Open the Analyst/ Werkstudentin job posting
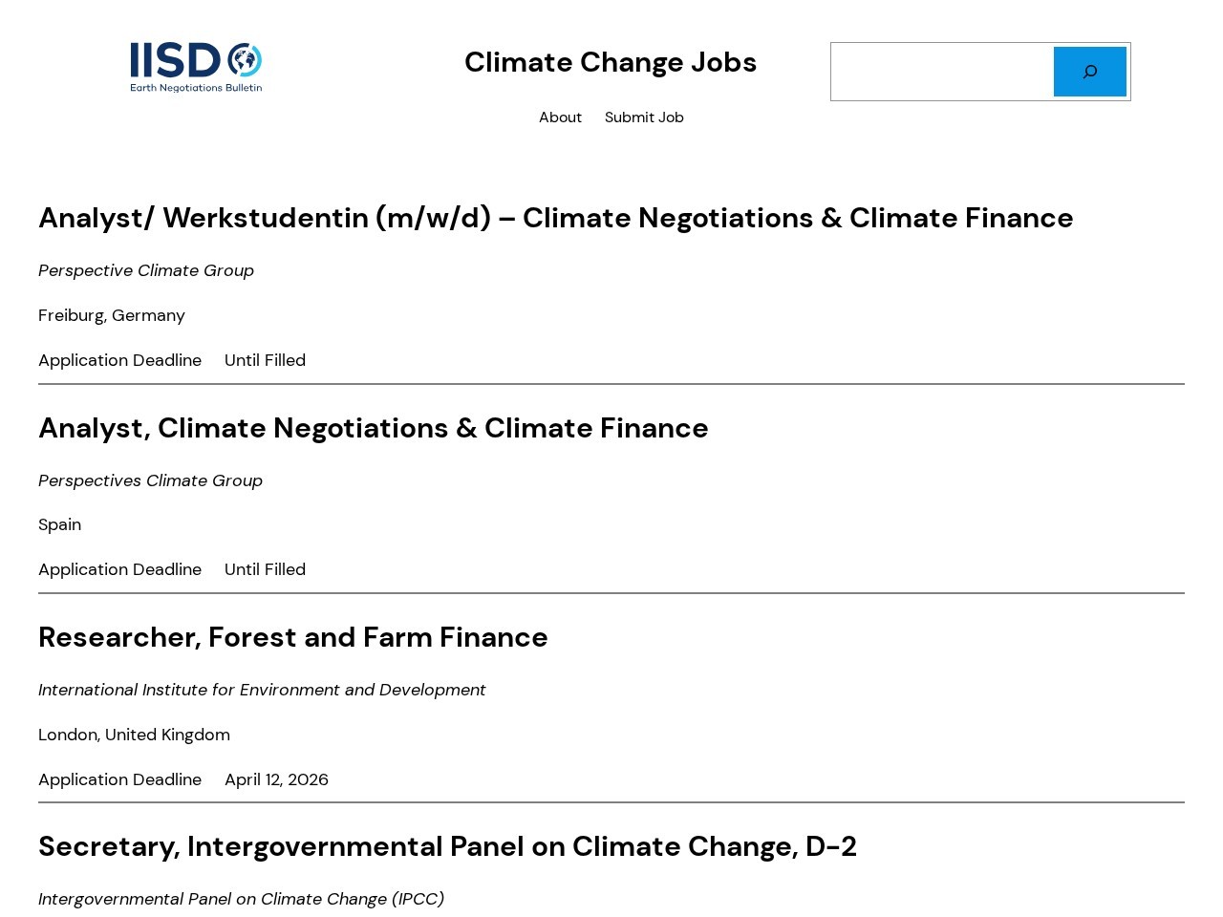Screen dimensions: 1223x917 tap(555, 218)
